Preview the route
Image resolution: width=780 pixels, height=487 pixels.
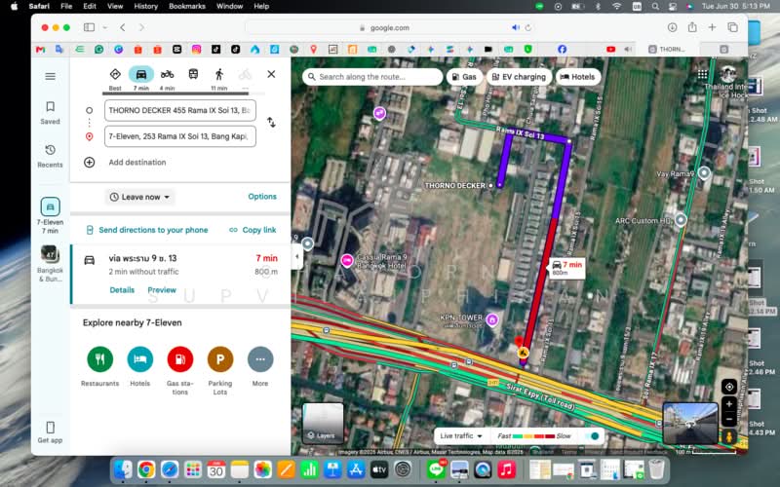point(162,289)
